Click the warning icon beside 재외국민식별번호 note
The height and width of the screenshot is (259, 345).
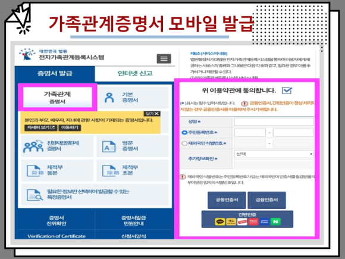click(183, 177)
